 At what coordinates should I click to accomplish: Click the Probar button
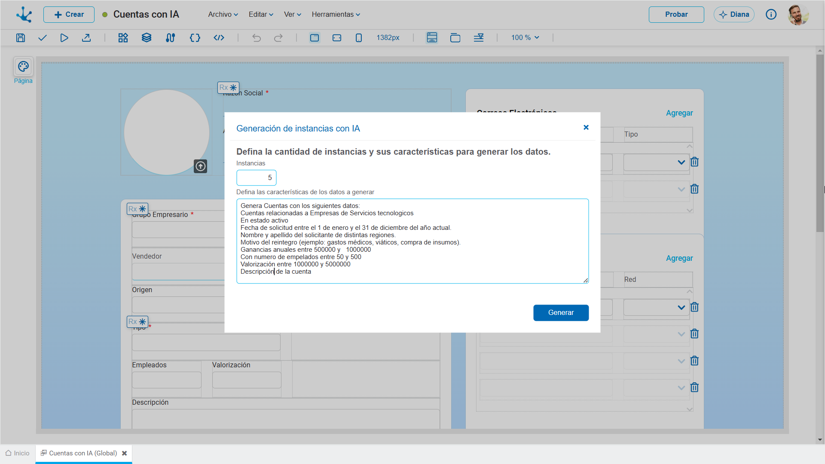[x=676, y=15]
